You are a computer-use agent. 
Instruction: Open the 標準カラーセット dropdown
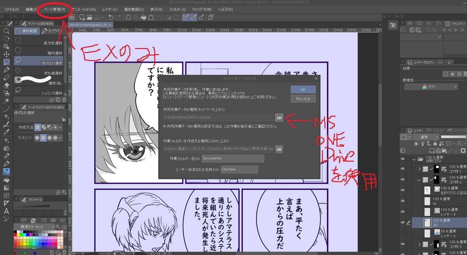coord(35,227)
